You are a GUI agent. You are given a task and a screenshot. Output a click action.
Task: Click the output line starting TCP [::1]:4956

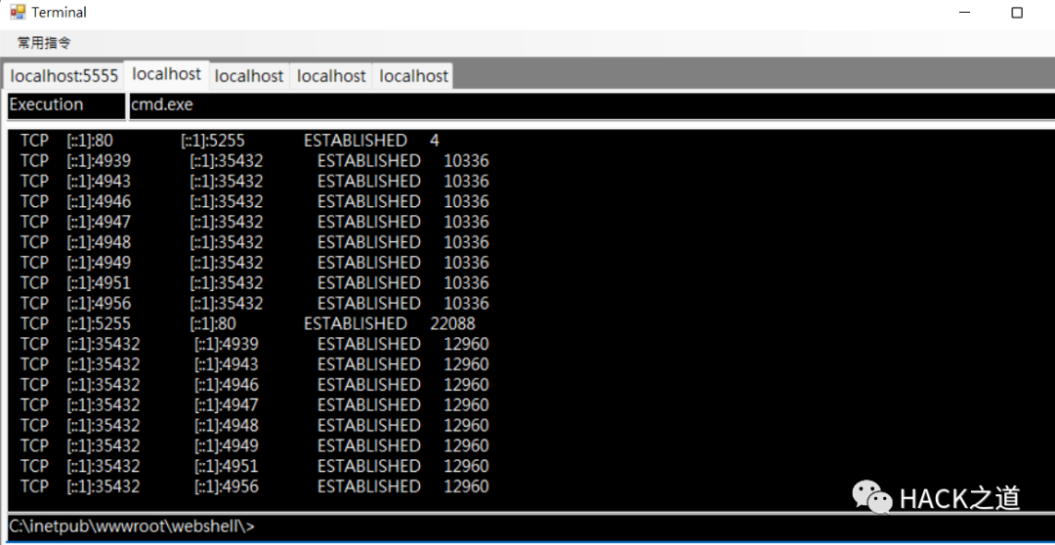pos(254,302)
